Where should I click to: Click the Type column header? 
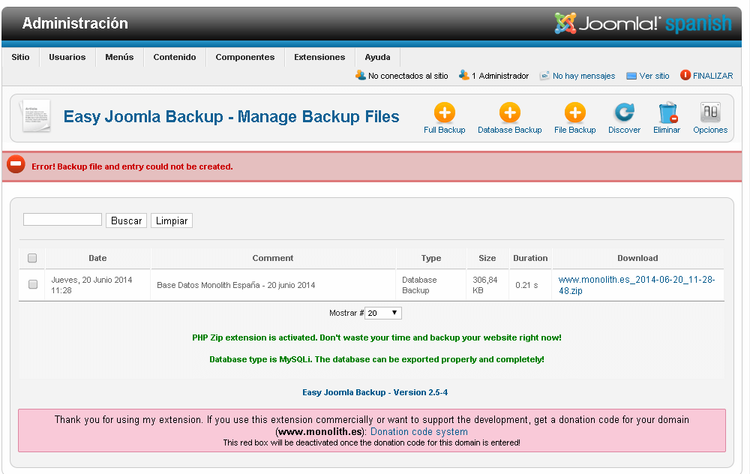click(431, 258)
